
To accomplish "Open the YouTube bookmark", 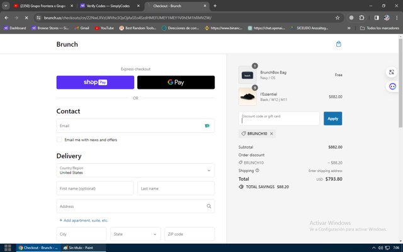I will (x=104, y=28).
